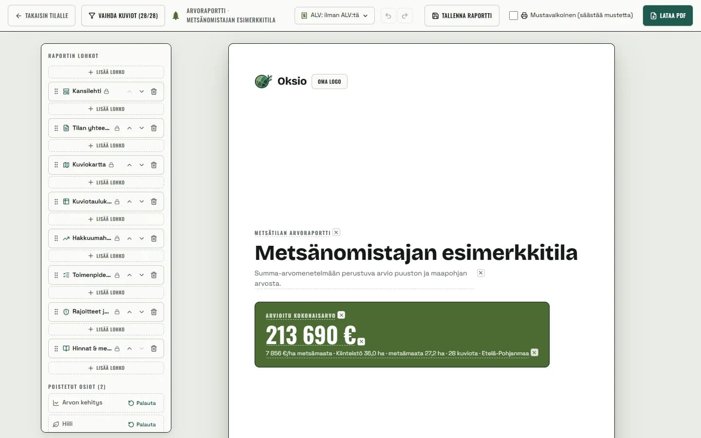Select the Kansilehti section row
Screen dimensions: 701x438
(x=106, y=91)
